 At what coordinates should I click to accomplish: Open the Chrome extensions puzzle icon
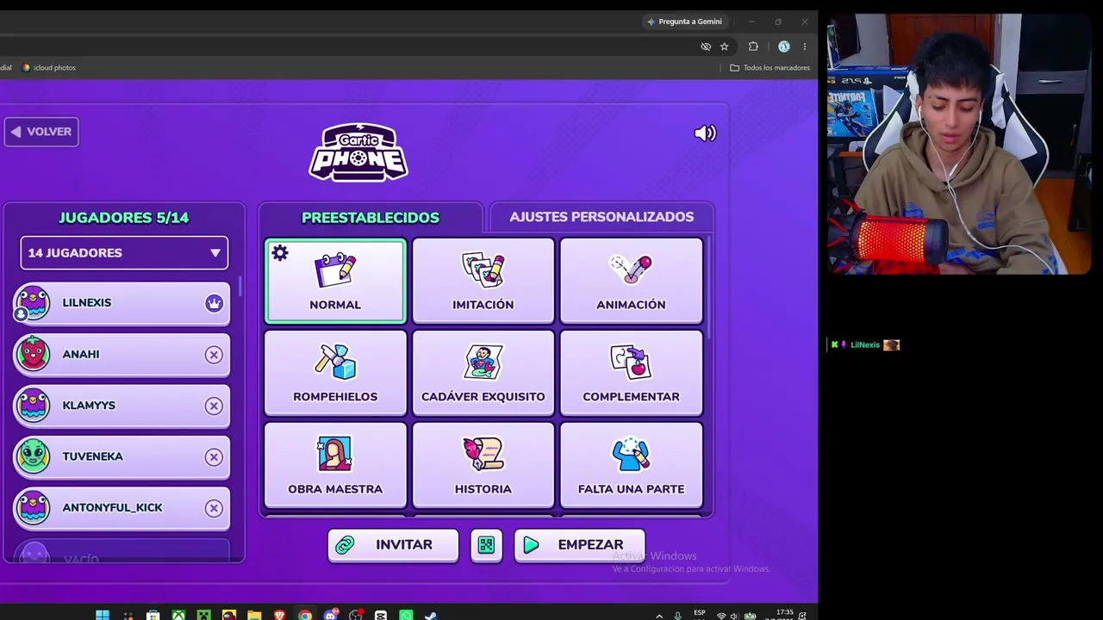click(753, 46)
